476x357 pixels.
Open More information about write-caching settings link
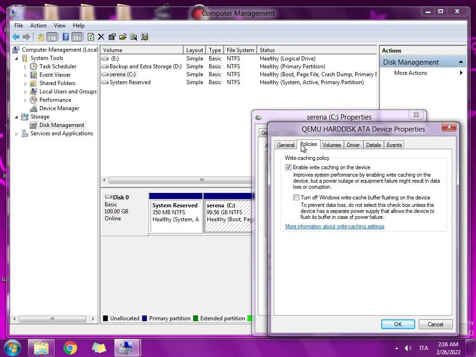pyautogui.click(x=335, y=226)
